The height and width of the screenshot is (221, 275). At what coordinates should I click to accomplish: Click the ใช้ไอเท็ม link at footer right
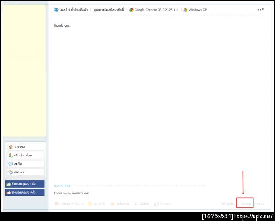(x=228, y=204)
